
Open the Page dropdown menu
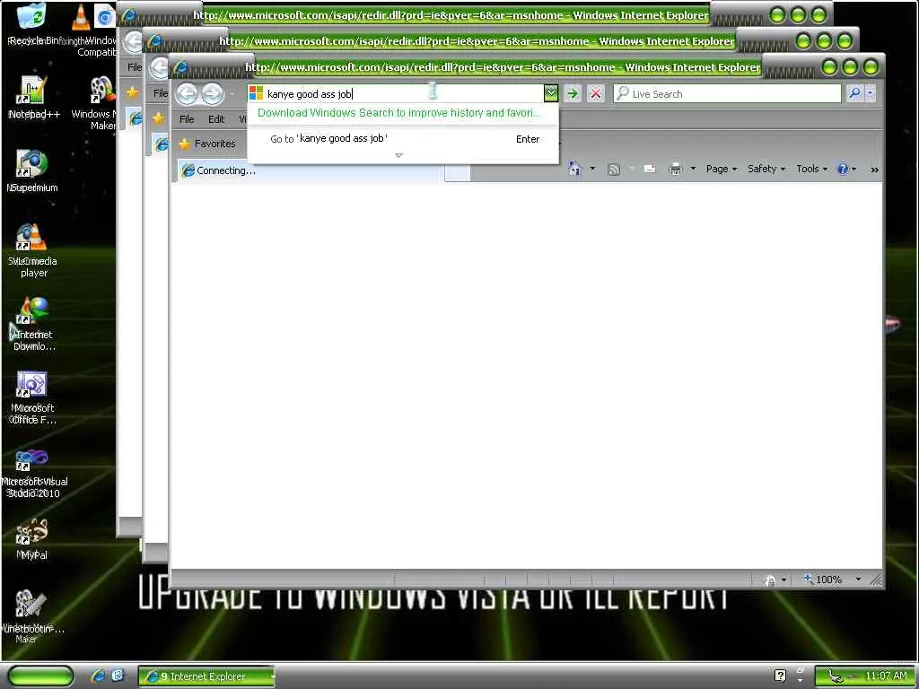click(x=721, y=169)
